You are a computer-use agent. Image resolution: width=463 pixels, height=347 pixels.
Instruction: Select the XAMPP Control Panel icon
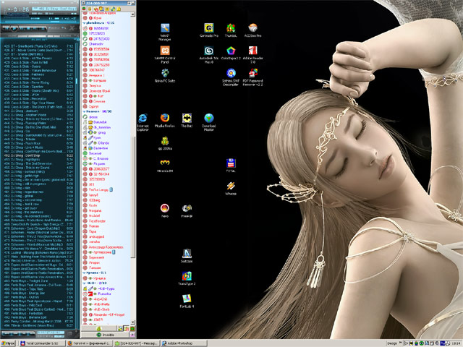[165, 55]
